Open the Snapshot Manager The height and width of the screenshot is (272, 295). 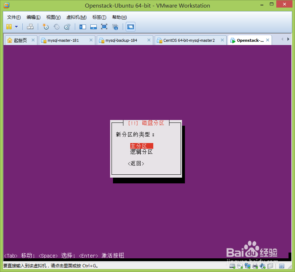click(67, 27)
